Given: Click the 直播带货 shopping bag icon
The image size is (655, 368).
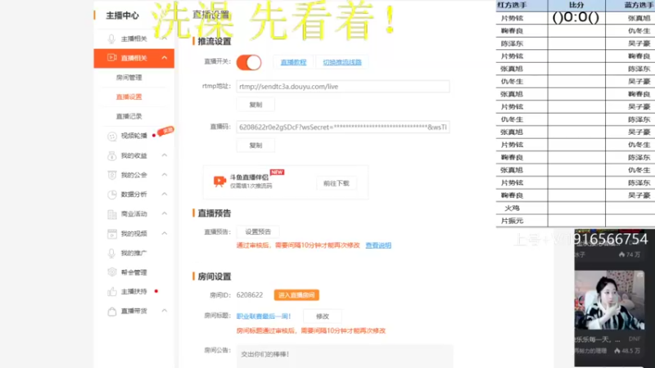Looking at the screenshot, I should pyautogui.click(x=112, y=312).
